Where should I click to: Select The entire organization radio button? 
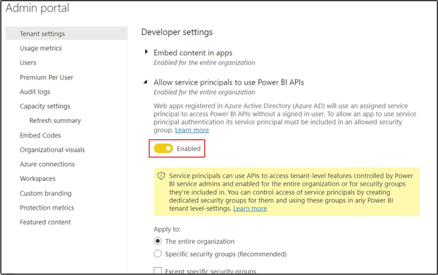coord(158,241)
